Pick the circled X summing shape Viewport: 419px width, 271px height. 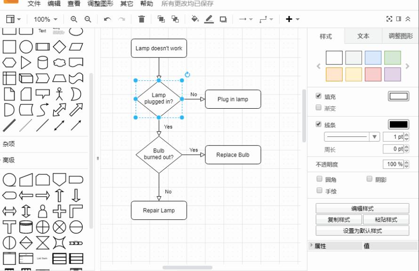click(x=59, y=227)
